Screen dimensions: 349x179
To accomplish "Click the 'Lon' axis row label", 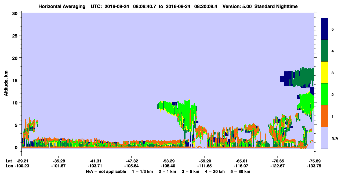I will tap(9, 166).
